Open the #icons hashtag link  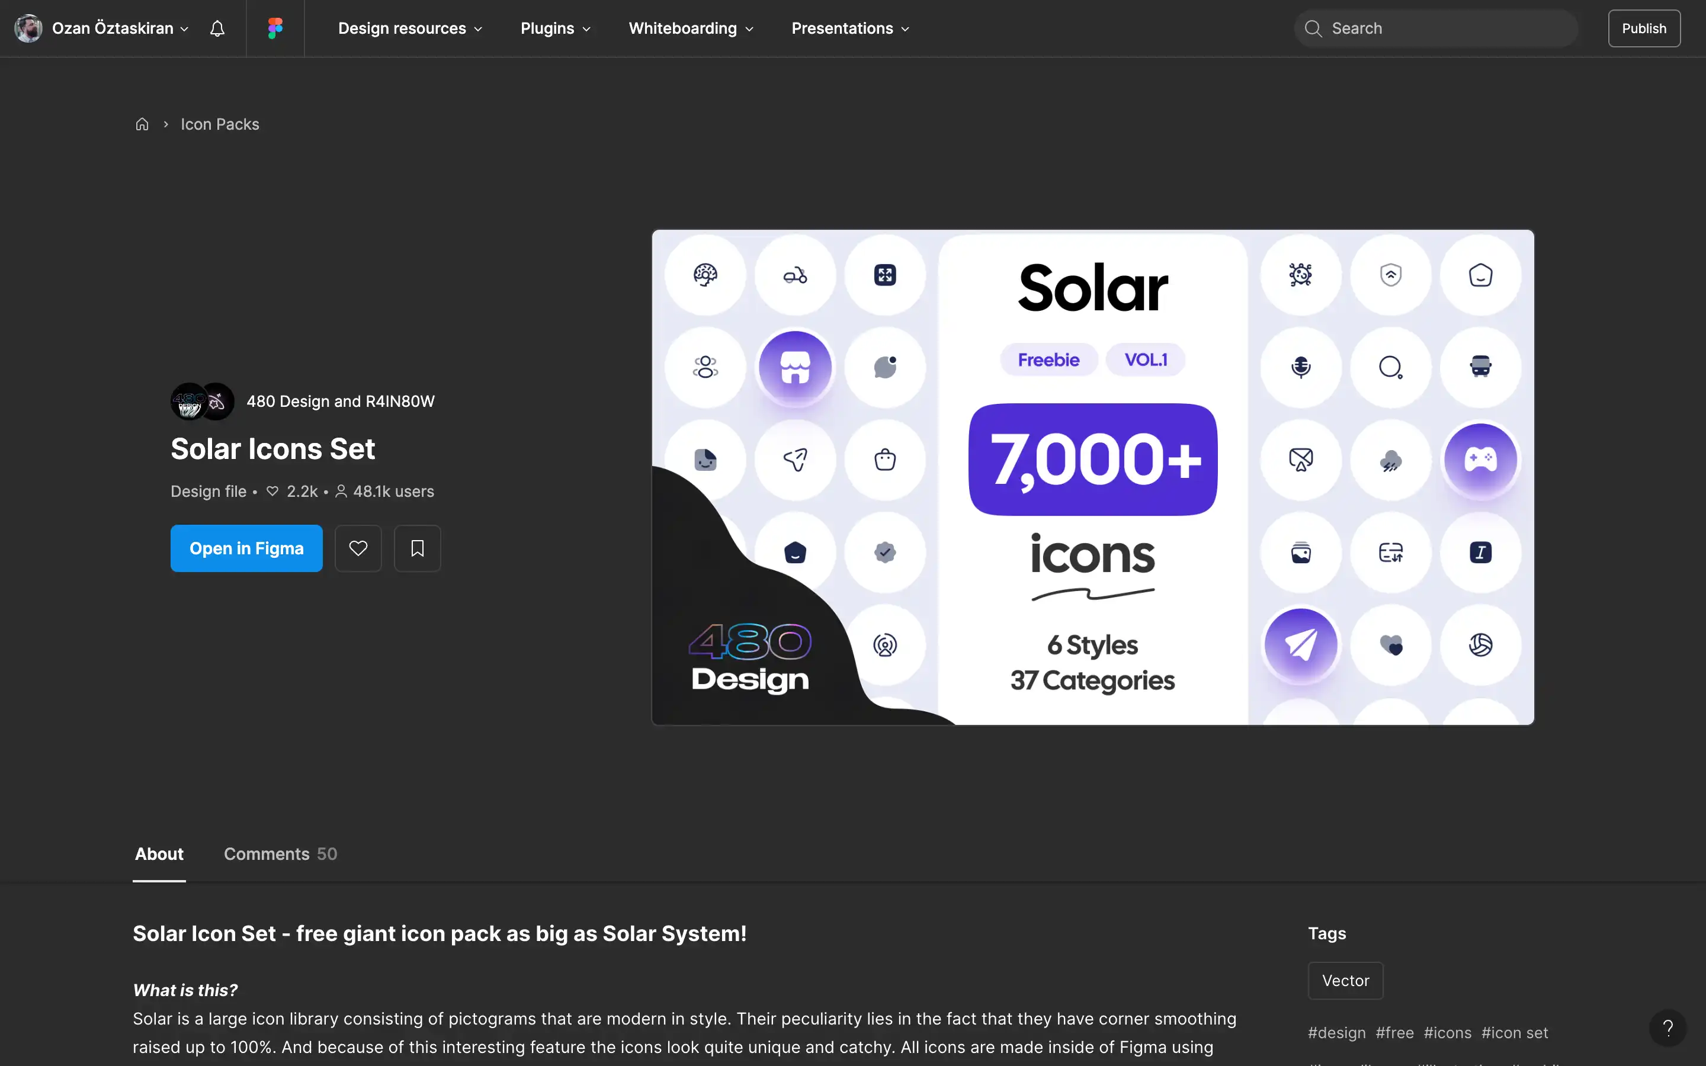click(x=1447, y=1033)
